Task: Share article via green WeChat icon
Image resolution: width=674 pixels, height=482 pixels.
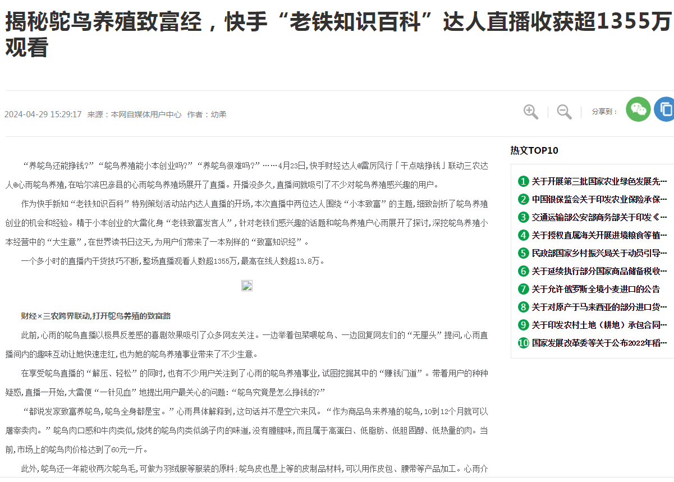Action: click(638, 109)
